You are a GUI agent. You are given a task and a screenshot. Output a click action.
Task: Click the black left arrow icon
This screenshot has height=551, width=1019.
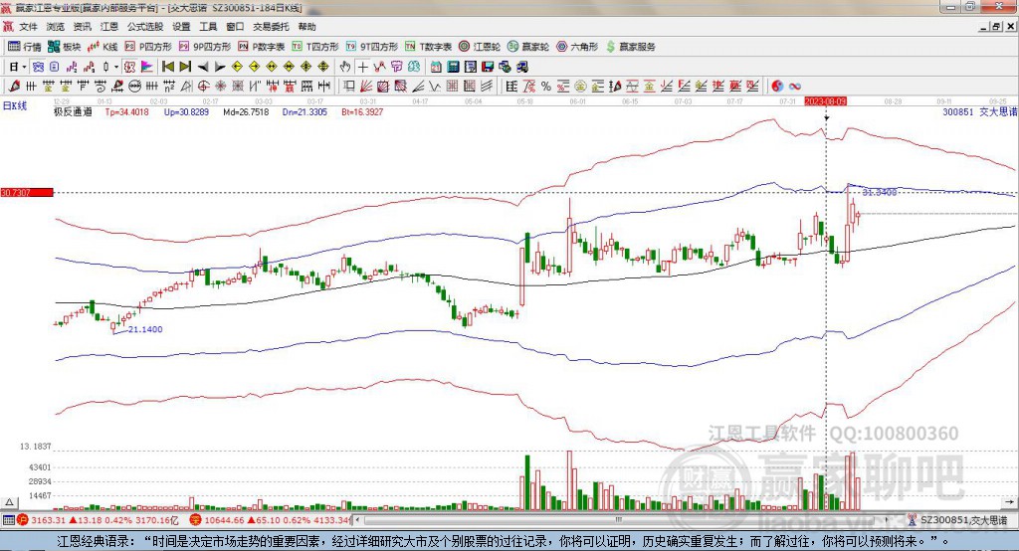pos(203,67)
